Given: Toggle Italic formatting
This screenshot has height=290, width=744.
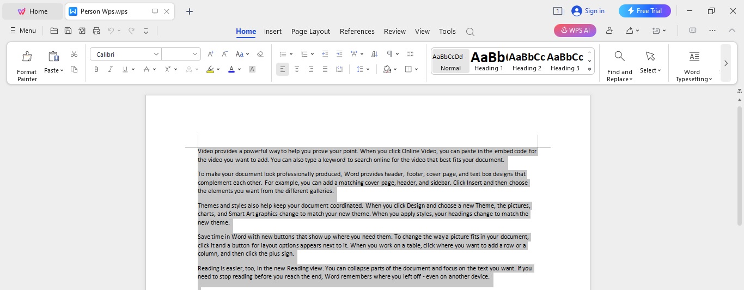Looking at the screenshot, I should tap(111, 69).
